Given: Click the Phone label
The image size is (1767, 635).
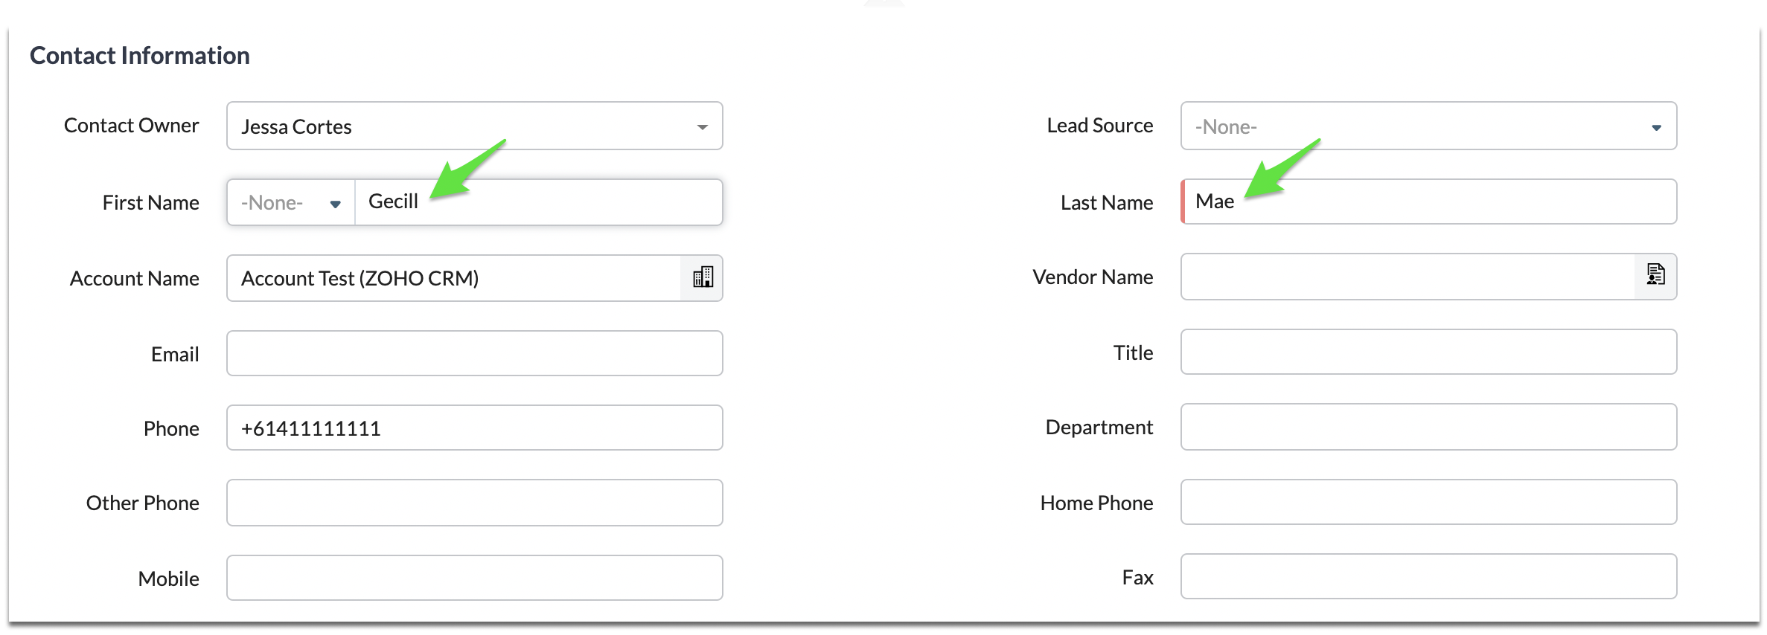Looking at the screenshot, I should pos(171,429).
